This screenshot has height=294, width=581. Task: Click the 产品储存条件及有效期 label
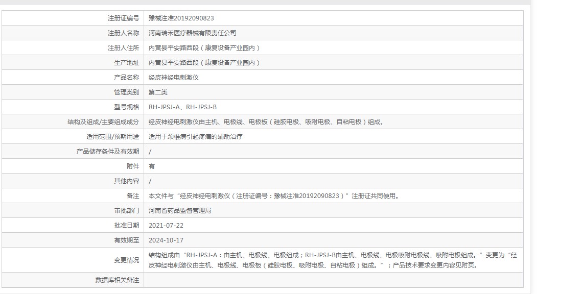108,152
